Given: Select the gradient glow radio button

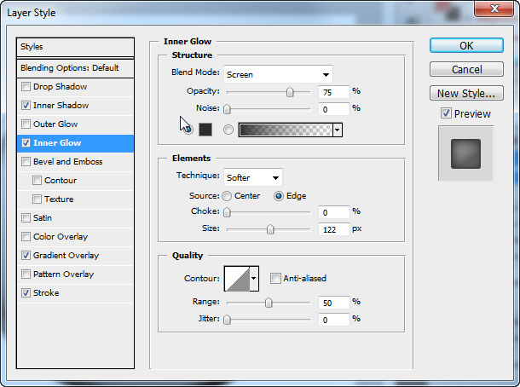Looking at the screenshot, I should pos(228,130).
